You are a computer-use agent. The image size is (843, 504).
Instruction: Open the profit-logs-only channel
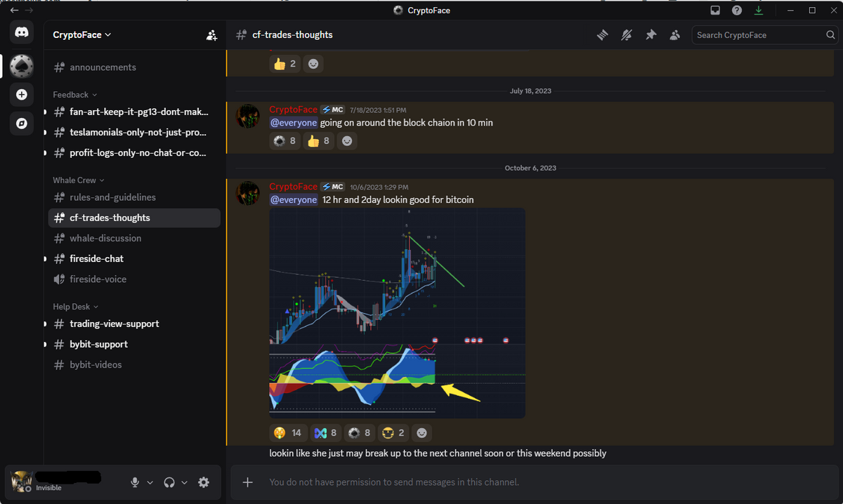click(134, 152)
